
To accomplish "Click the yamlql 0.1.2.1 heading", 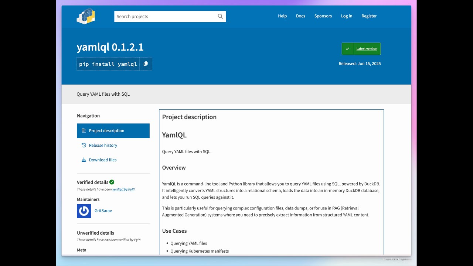I will tap(110, 47).
